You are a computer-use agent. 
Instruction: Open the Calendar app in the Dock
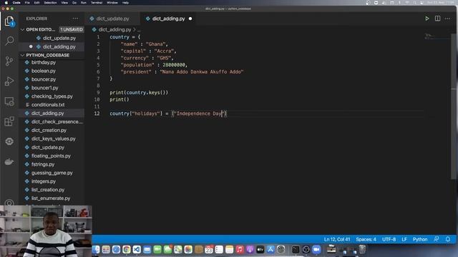tap(209, 249)
